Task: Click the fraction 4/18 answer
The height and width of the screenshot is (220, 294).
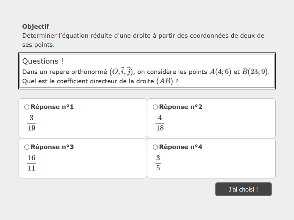Action: point(160,123)
